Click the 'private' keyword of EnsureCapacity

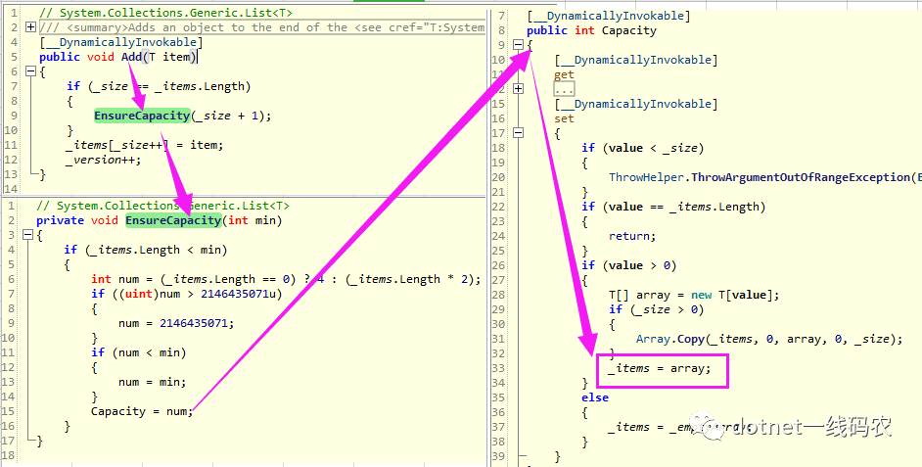(60, 220)
